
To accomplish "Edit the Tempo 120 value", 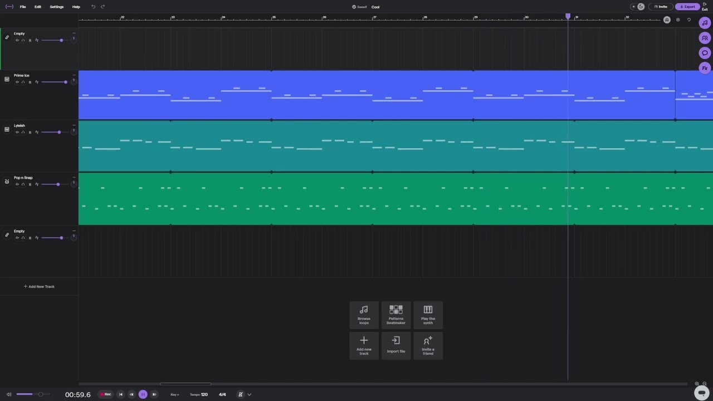I will 199,394.
